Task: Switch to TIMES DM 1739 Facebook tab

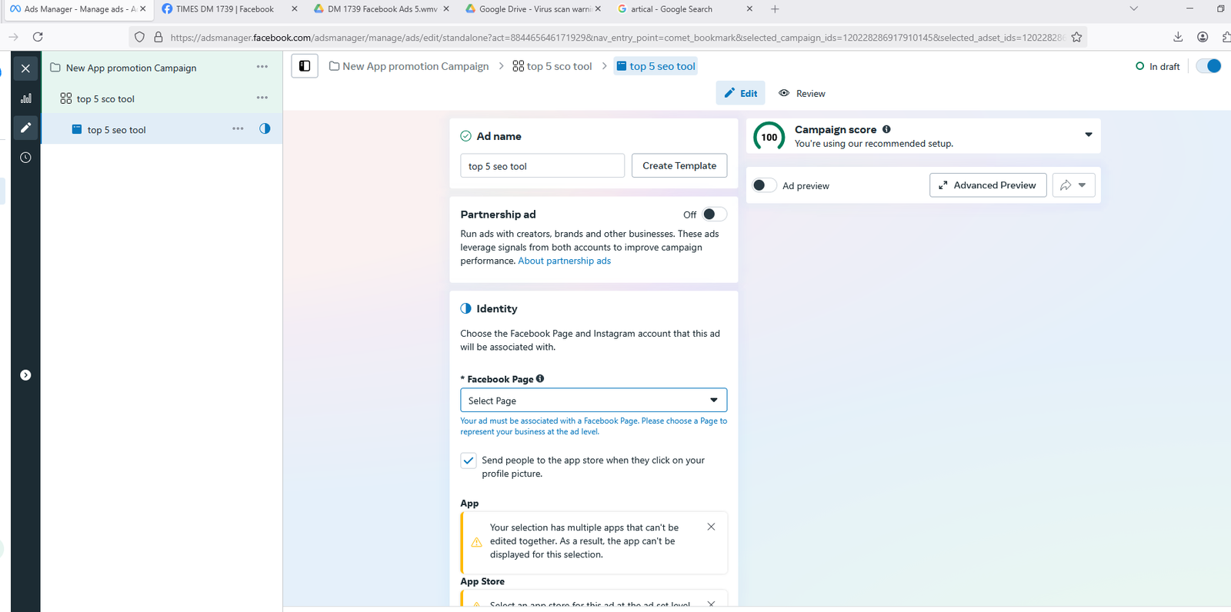Action: pos(224,9)
